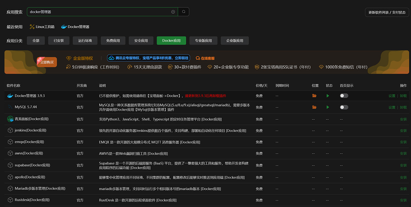Switch to the 已安装 category

59,40
